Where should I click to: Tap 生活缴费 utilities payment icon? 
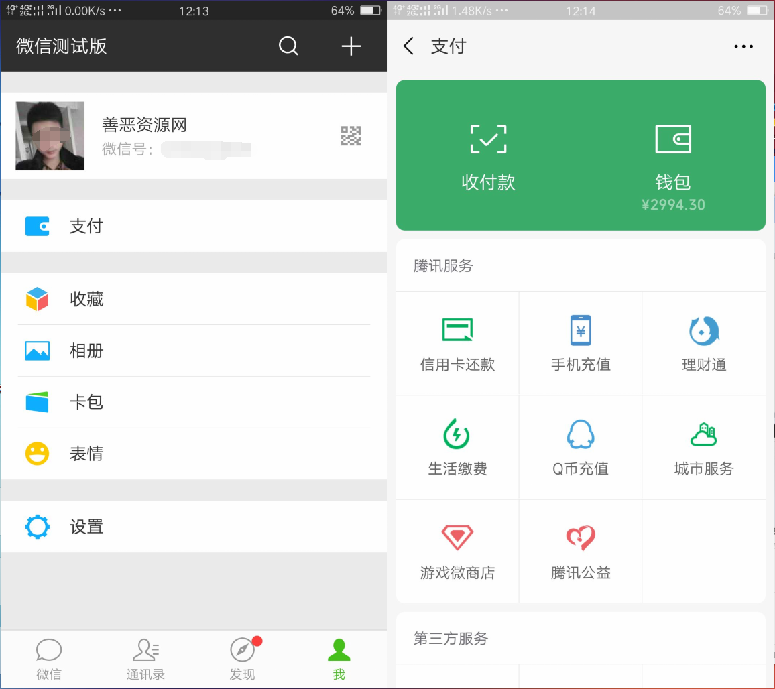(457, 434)
